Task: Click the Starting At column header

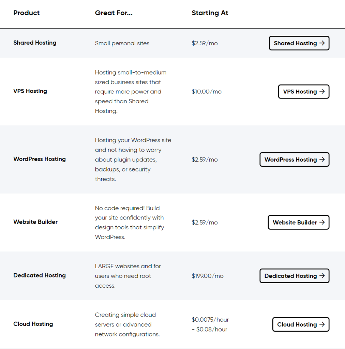Action: [x=210, y=13]
